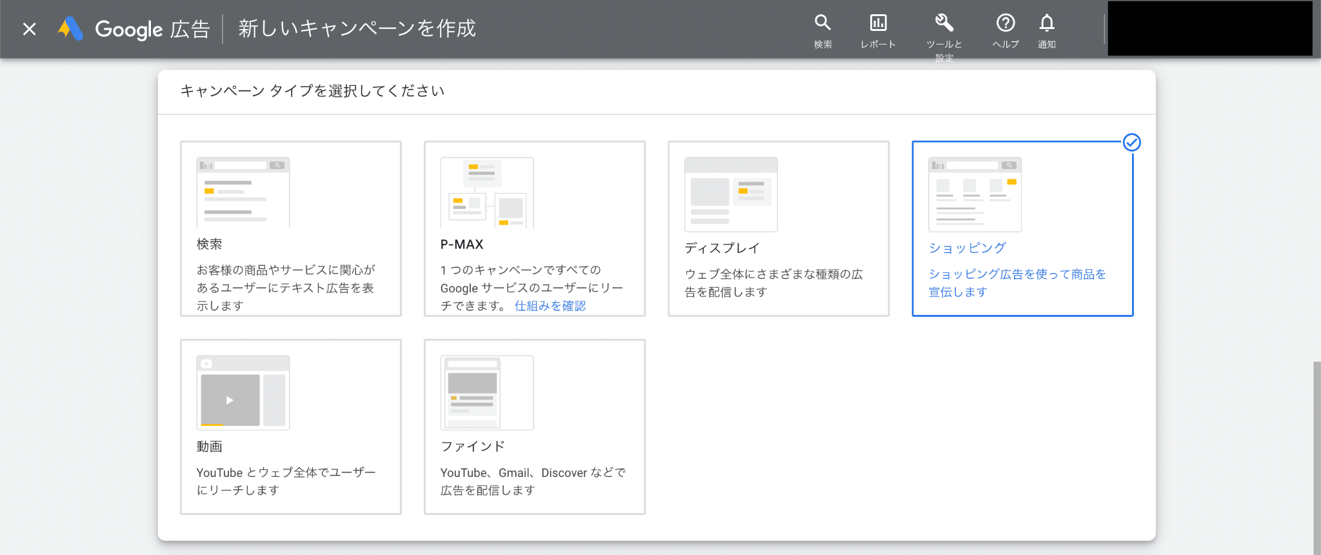1321x555 pixels.
Task: Select the ディスプレイ campaign card
Action: (779, 228)
